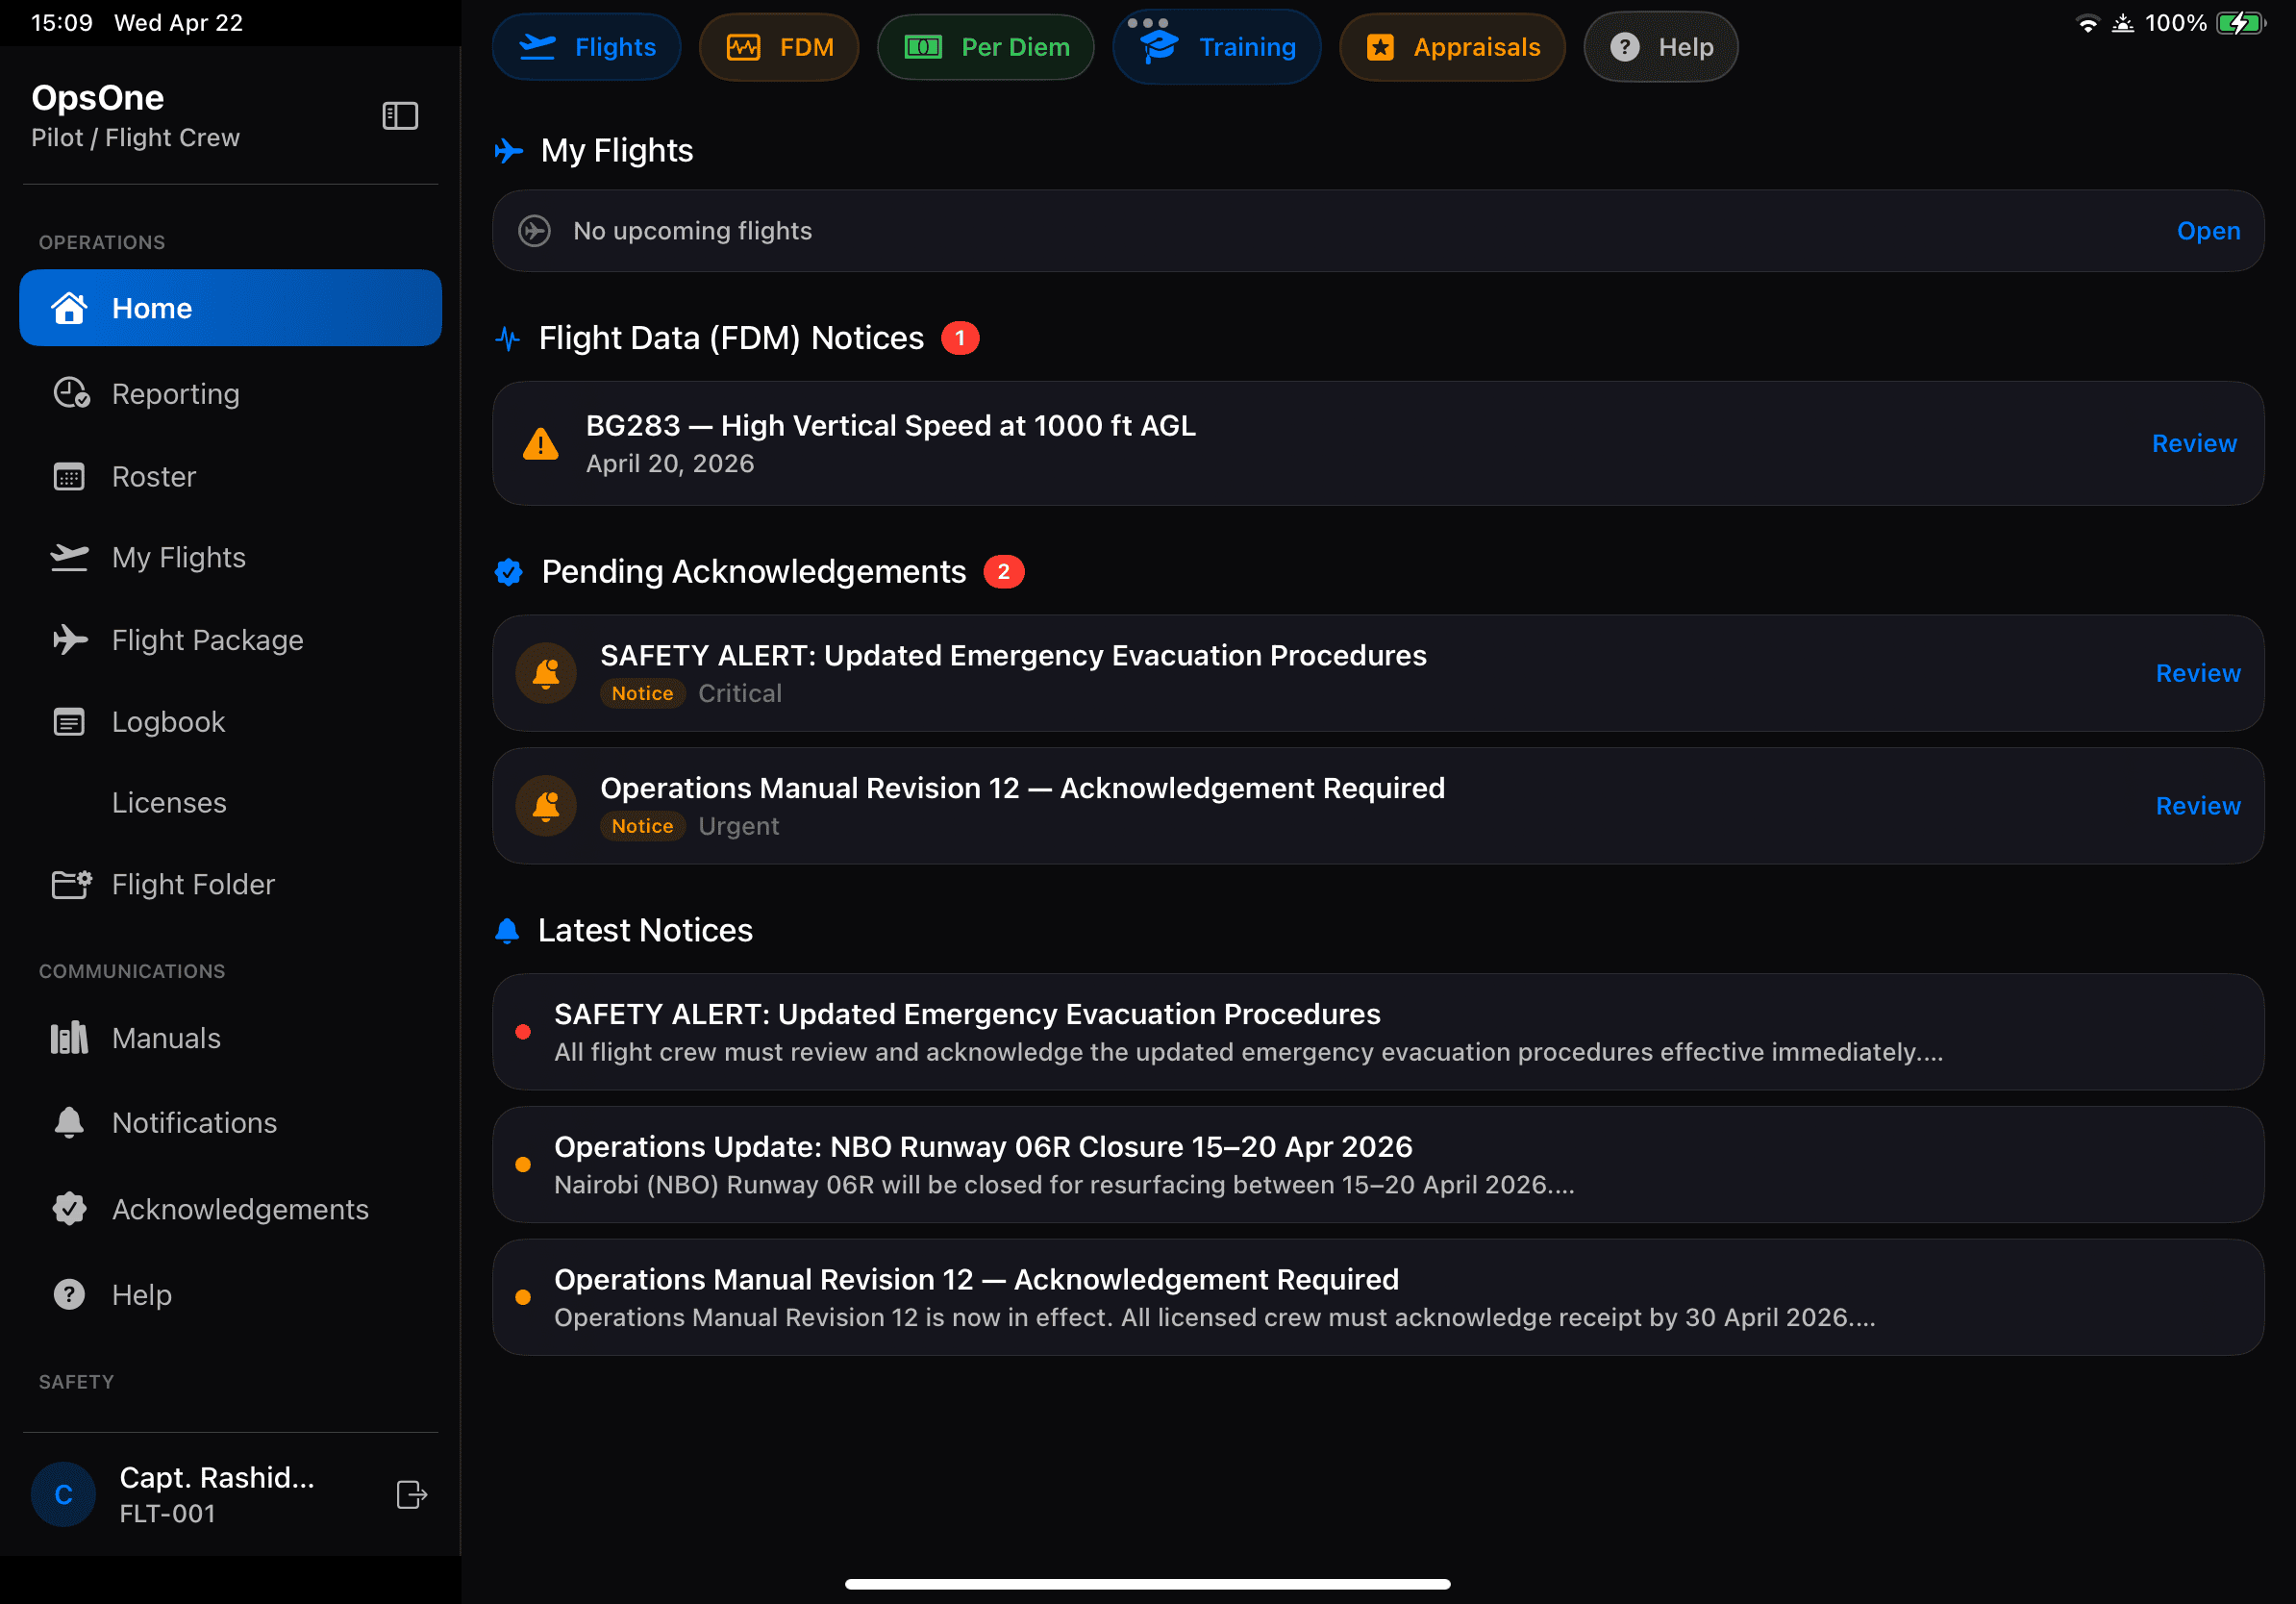The width and height of the screenshot is (2296, 1604).
Task: Click the battery icon in status bar
Action: point(2241,23)
